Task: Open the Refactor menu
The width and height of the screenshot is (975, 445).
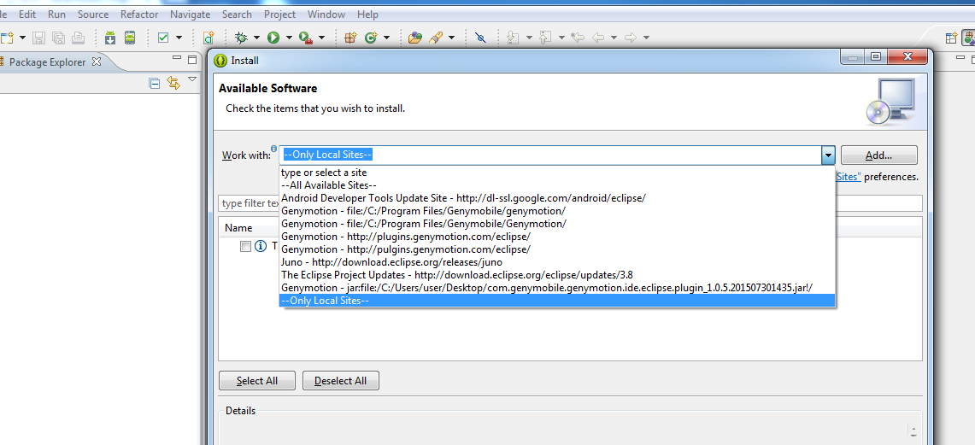Action: 139,14
